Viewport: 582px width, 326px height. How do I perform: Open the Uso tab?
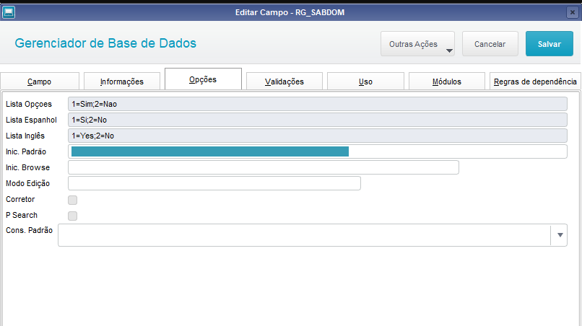tap(365, 81)
